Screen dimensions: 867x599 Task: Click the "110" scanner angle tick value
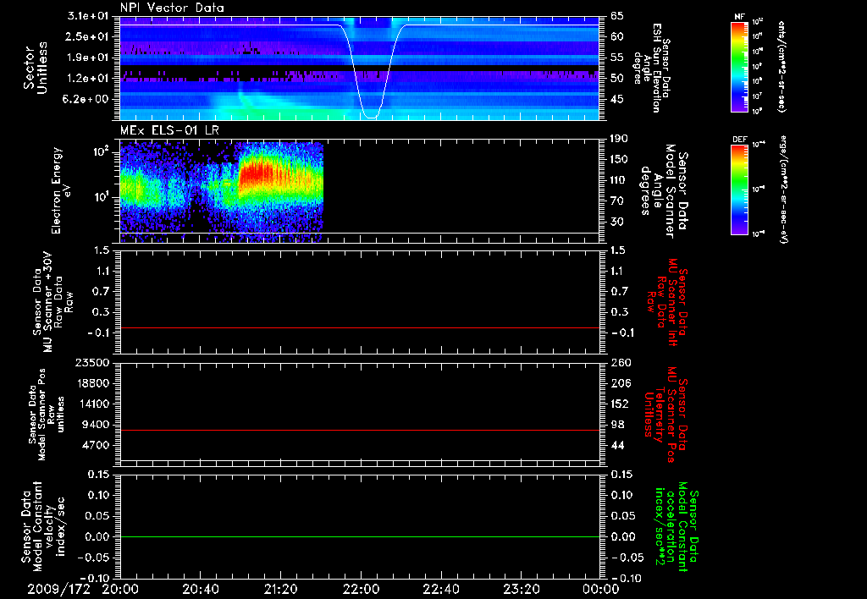click(x=619, y=180)
